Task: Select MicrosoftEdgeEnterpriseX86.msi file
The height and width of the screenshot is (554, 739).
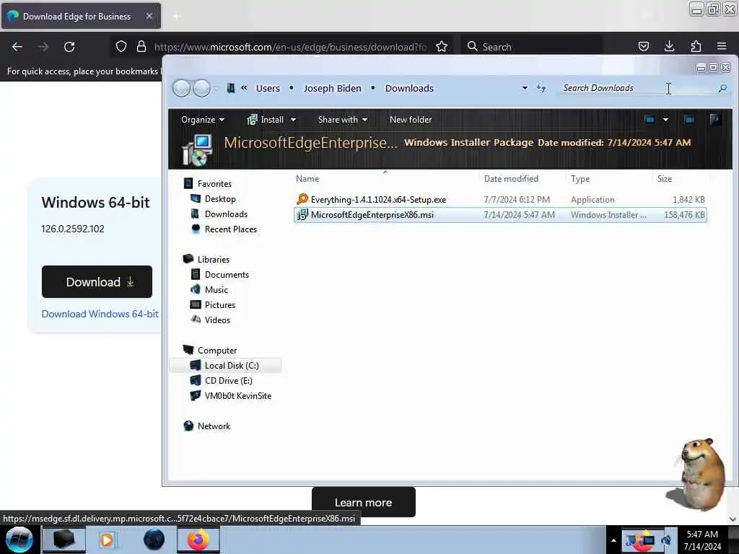Action: [x=500, y=215]
